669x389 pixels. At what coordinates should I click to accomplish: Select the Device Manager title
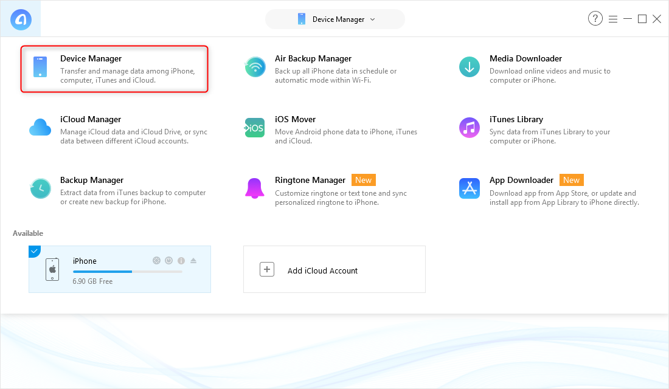(91, 58)
